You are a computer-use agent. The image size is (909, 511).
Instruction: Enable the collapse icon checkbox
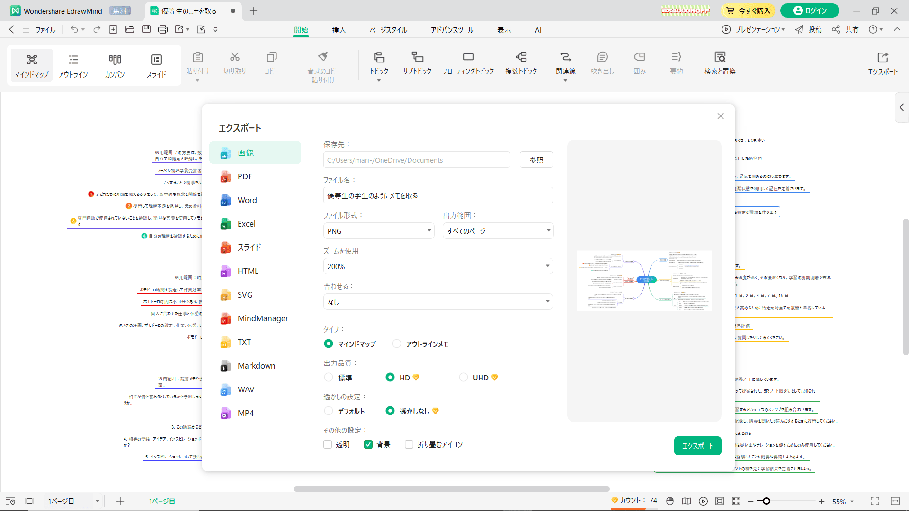[409, 444]
